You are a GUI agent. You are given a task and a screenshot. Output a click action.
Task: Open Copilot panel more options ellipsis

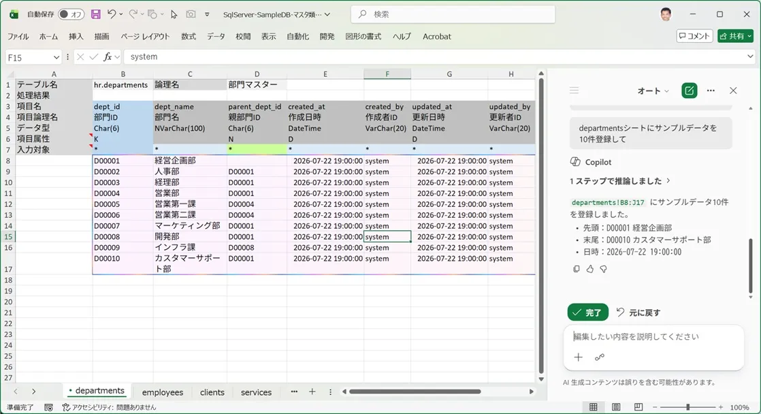(711, 91)
